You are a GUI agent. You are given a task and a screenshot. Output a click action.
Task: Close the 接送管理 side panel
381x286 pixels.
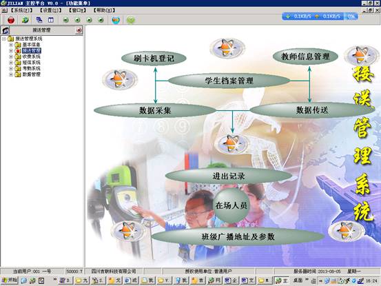79,30
